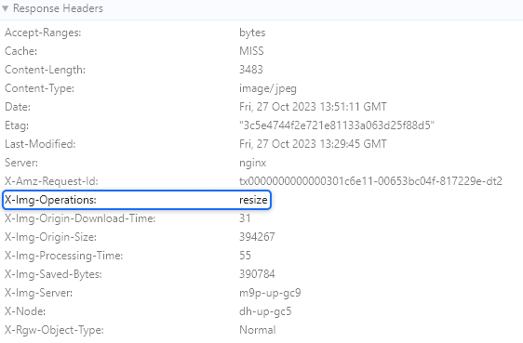Select the Date header name
The height and width of the screenshot is (343, 523).
coord(18,107)
